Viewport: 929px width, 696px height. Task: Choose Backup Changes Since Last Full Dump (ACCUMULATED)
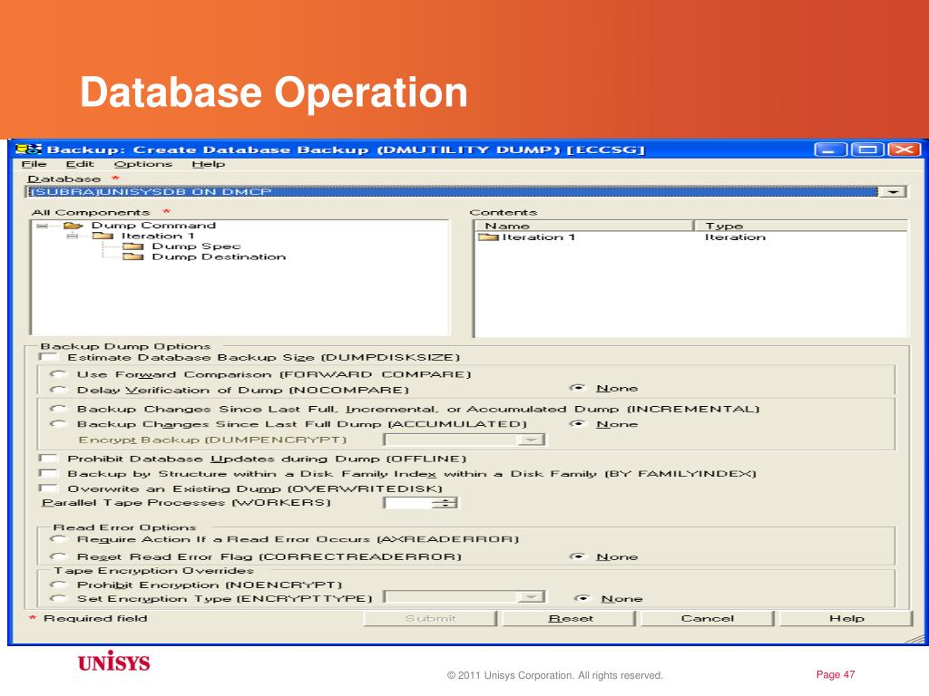click(58, 424)
